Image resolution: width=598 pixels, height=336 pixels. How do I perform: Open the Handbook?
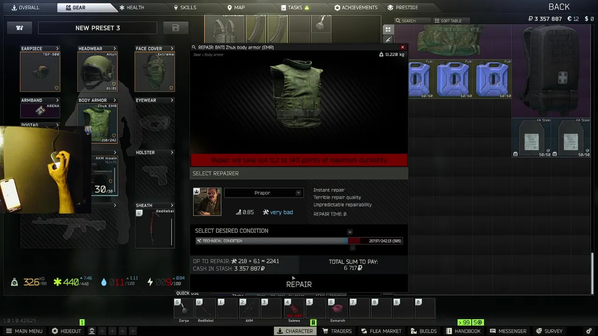pos(464,331)
